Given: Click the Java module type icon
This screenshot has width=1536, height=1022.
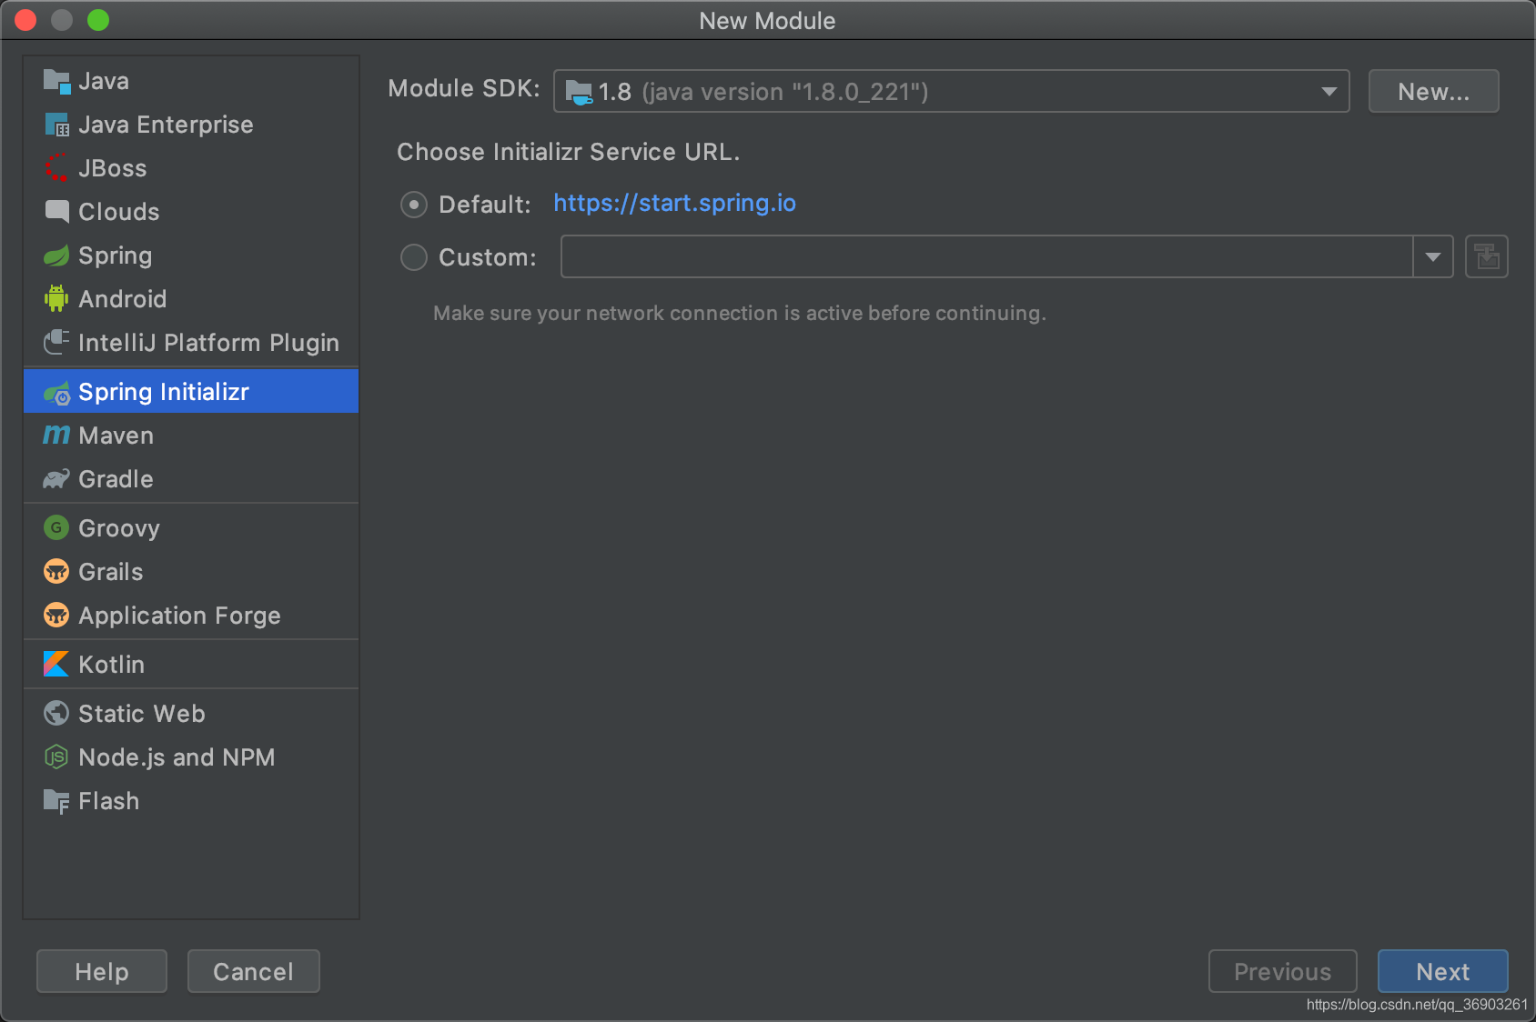Looking at the screenshot, I should point(56,81).
